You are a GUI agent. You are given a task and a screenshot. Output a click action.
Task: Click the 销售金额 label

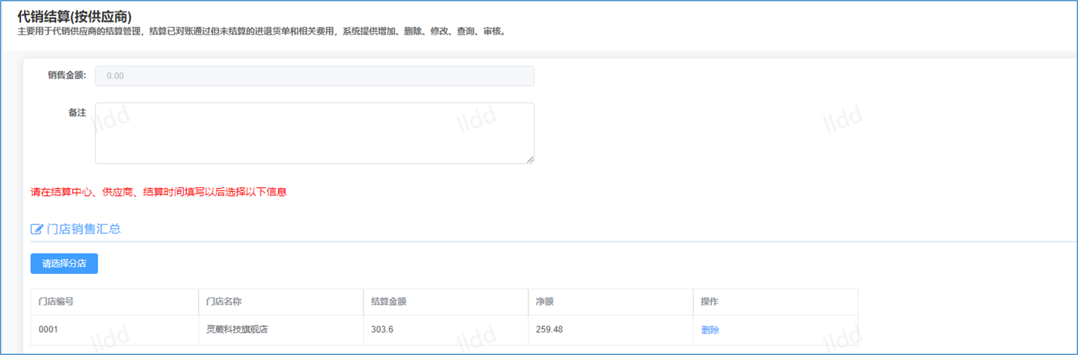(x=67, y=75)
